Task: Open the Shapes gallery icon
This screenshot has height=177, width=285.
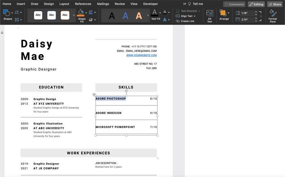Action: tap(7, 13)
